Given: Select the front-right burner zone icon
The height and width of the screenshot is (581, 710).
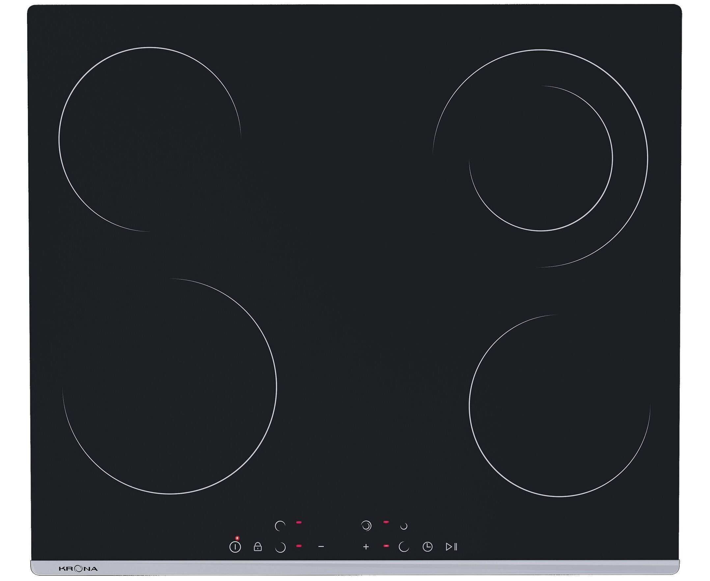Looking at the screenshot, I should 404,547.
